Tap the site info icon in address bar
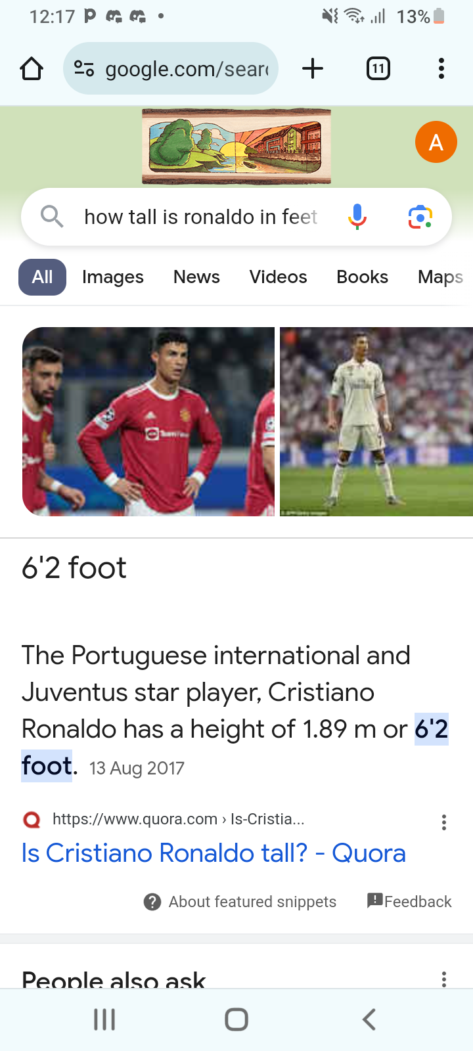 [x=84, y=68]
